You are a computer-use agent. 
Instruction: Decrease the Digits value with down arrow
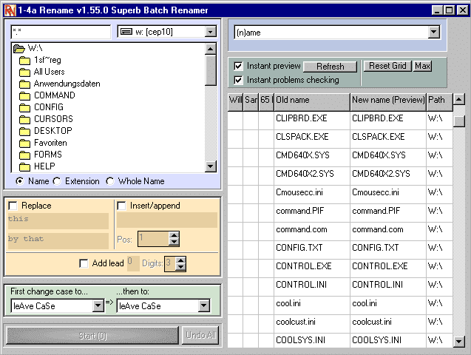pos(180,267)
